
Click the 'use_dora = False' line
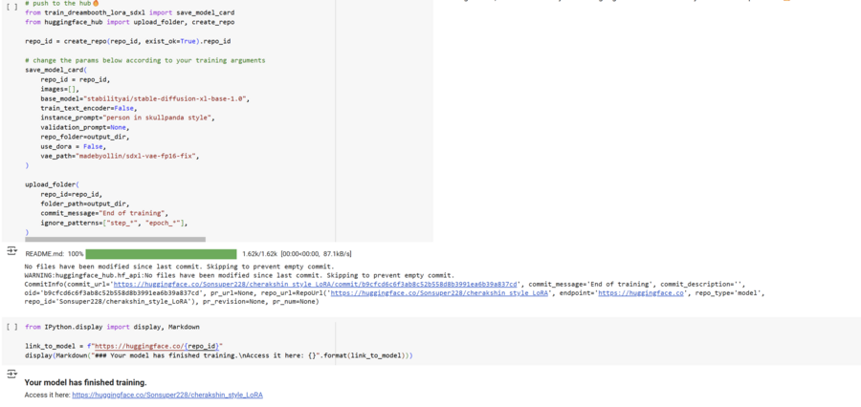pyautogui.click(x=73, y=147)
